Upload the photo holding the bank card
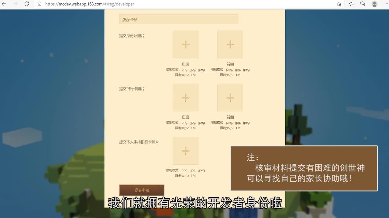The image size is (389, 218). click(185, 150)
